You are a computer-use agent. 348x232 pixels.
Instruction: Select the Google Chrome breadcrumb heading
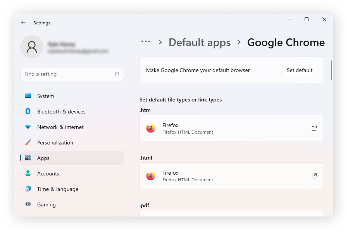point(286,42)
